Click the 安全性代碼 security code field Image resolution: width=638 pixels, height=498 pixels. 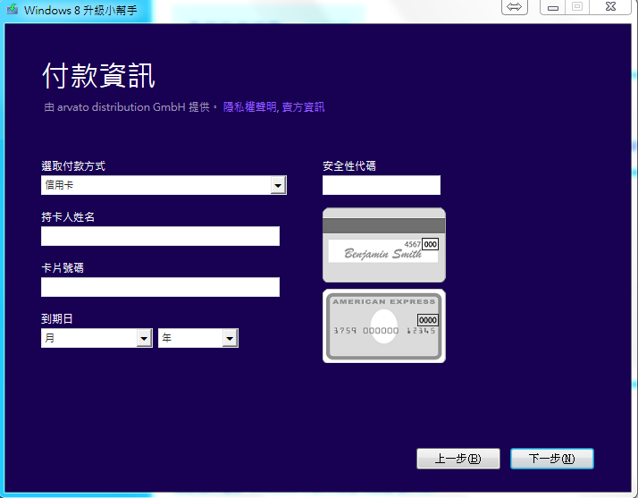[382, 185]
